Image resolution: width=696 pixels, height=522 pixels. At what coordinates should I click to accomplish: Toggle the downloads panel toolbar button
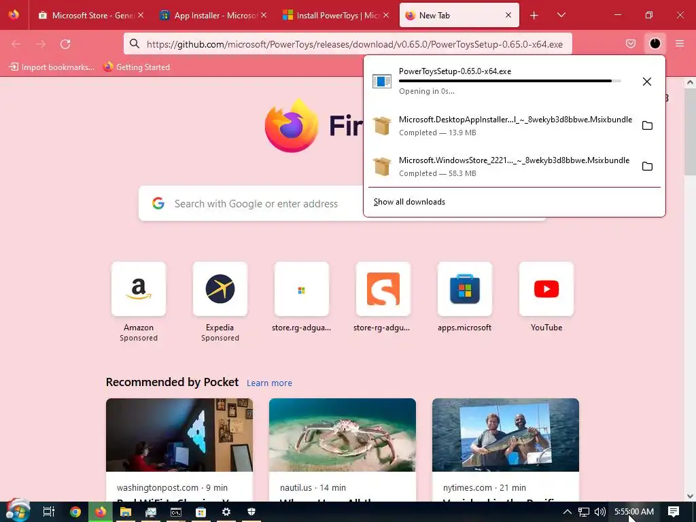655,43
